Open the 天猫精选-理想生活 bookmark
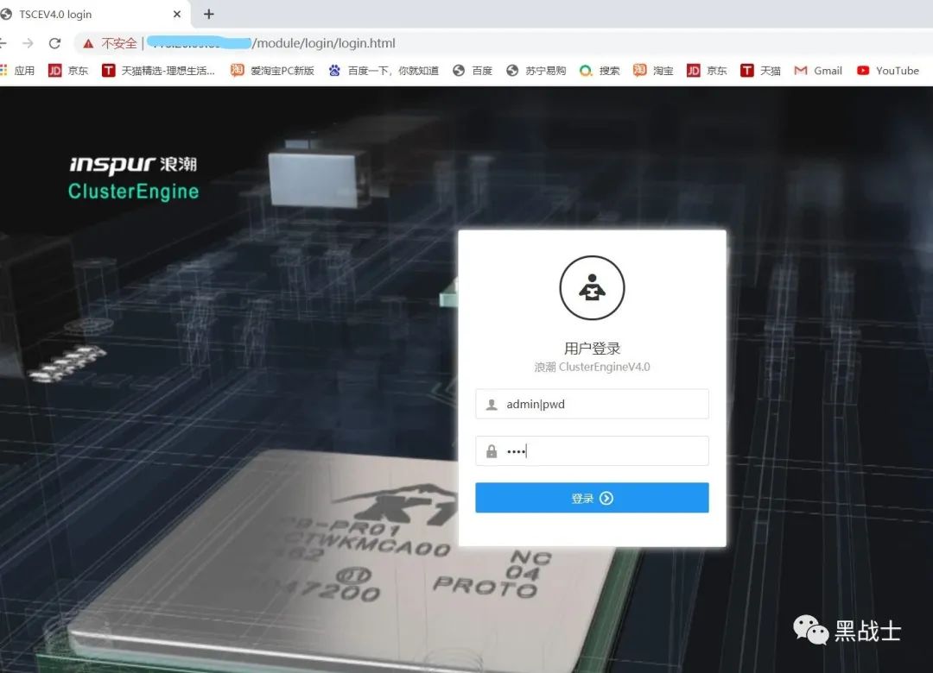The width and height of the screenshot is (933, 673). click(159, 71)
